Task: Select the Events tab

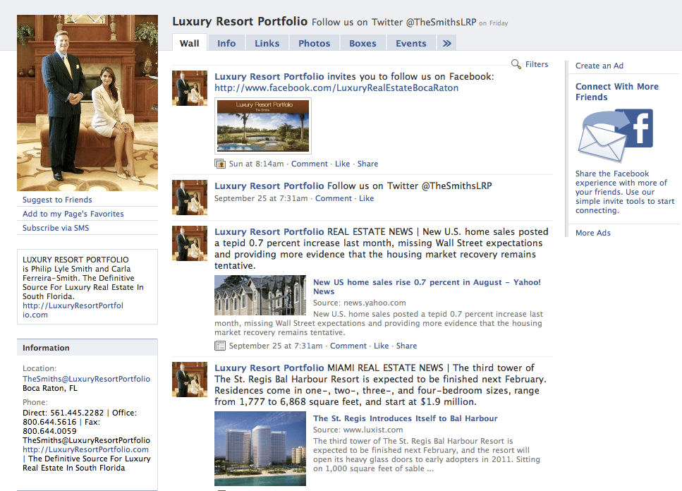Action: [x=411, y=43]
